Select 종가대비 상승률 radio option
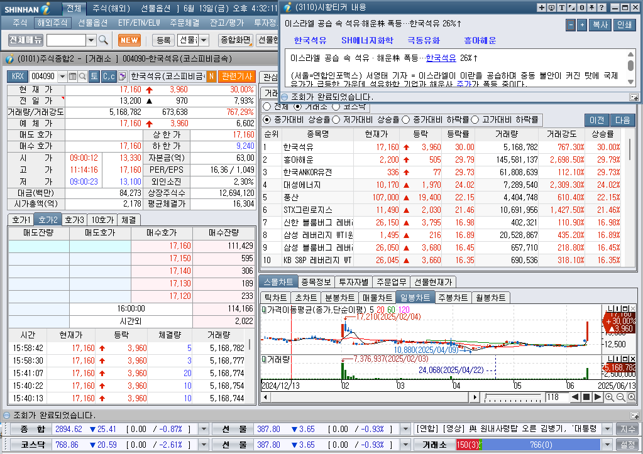643x454 pixels. (x=267, y=120)
